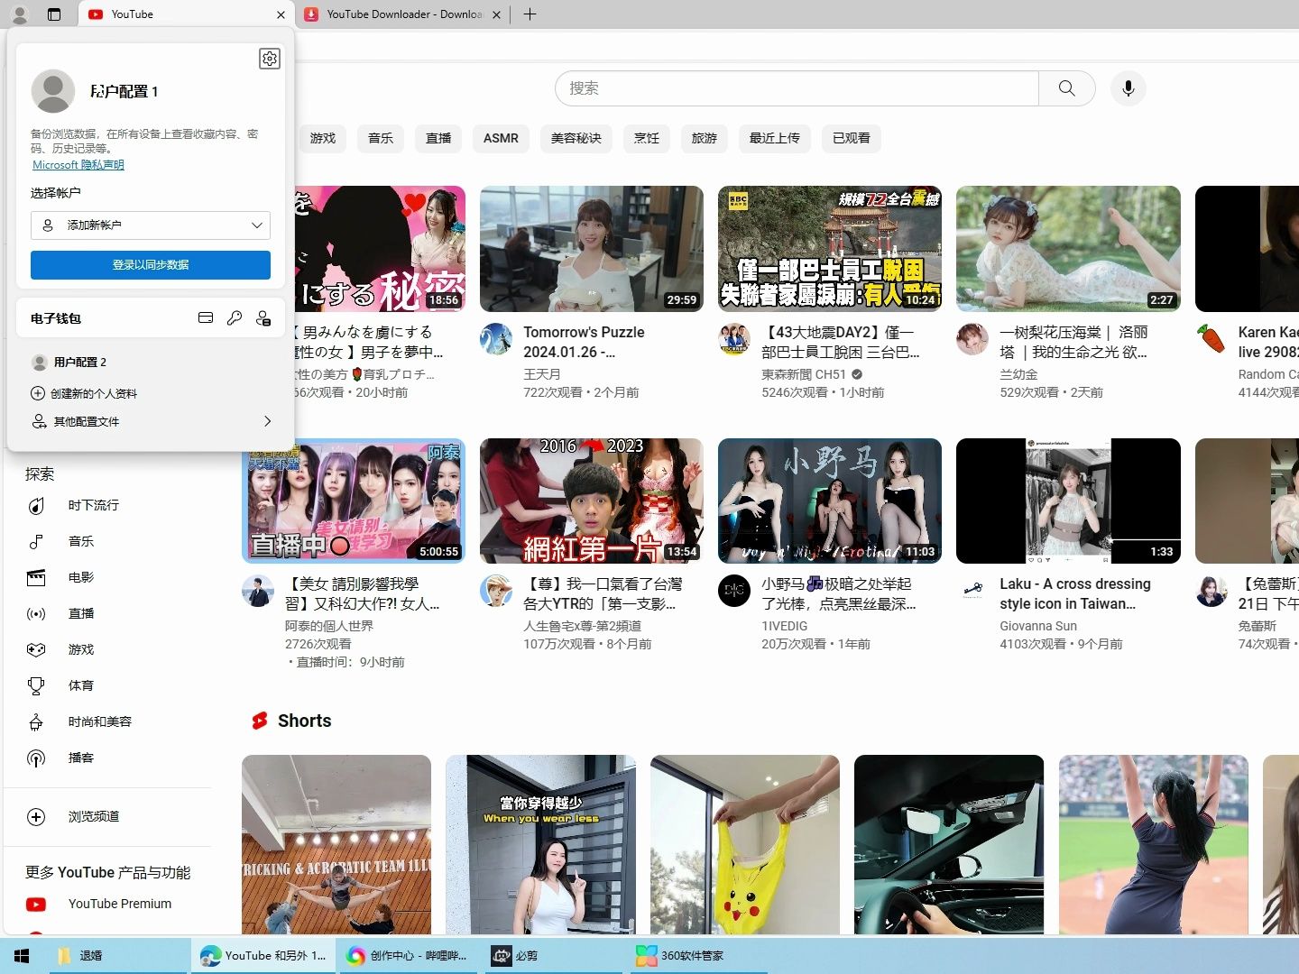Select the 已观看 filter chip

pos(852,138)
